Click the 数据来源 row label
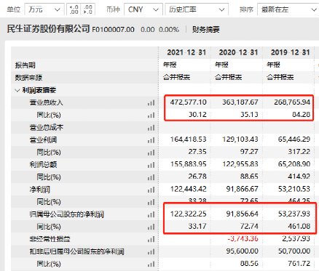This screenshot has height=271, width=319. [x=28, y=78]
